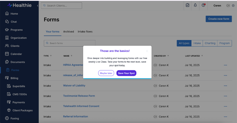Screen dimensions: 237x123
Task: Sort the table by the NAME column
Action: (68, 56)
